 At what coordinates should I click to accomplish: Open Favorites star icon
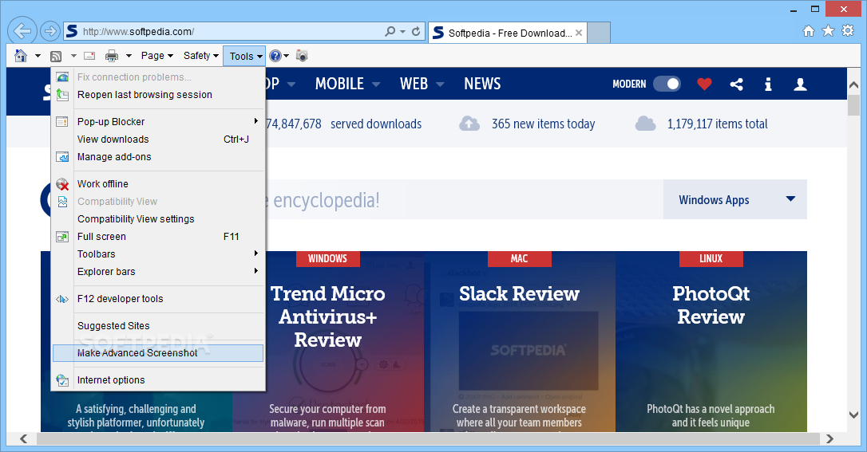(x=828, y=30)
